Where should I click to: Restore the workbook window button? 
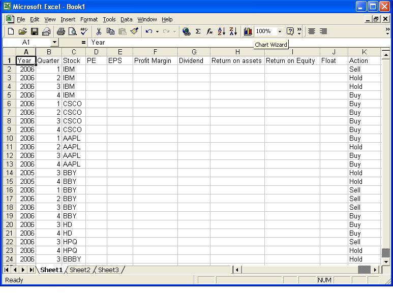(x=376, y=19)
